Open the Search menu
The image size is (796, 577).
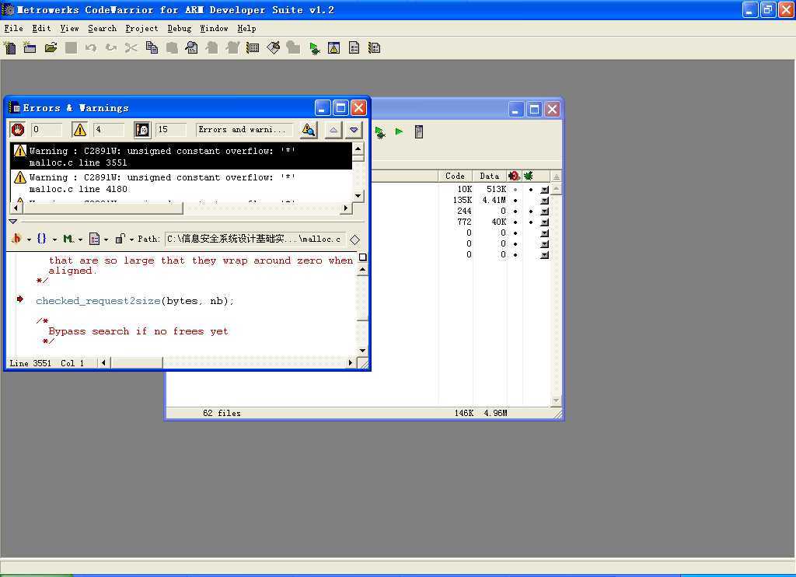coord(102,29)
